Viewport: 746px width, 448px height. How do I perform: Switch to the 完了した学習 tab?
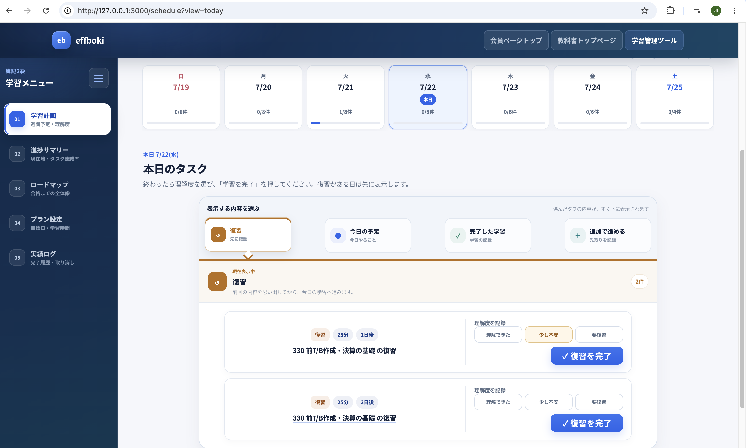point(488,235)
